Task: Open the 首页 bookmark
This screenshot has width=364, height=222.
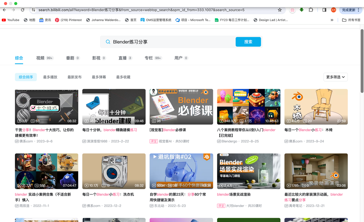Action: [x=131, y=20]
